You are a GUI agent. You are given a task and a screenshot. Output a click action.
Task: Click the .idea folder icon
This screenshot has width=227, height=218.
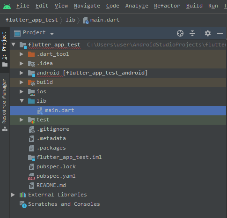click(31, 64)
